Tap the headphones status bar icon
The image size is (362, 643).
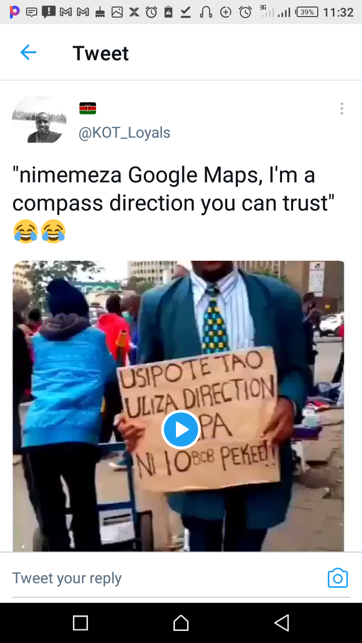coord(206,12)
